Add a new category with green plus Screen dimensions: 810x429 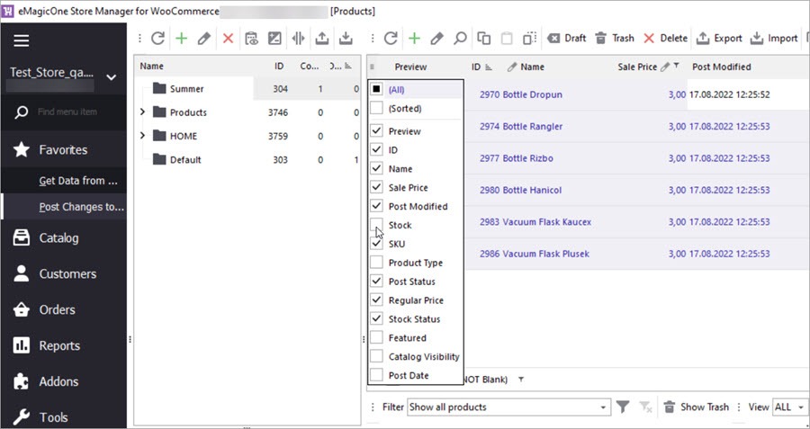[181, 39]
